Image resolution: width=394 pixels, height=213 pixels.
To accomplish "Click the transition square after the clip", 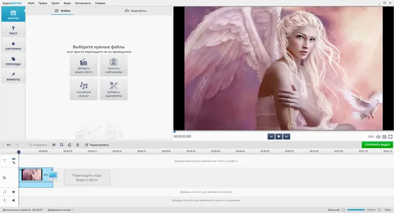I will tap(53, 176).
